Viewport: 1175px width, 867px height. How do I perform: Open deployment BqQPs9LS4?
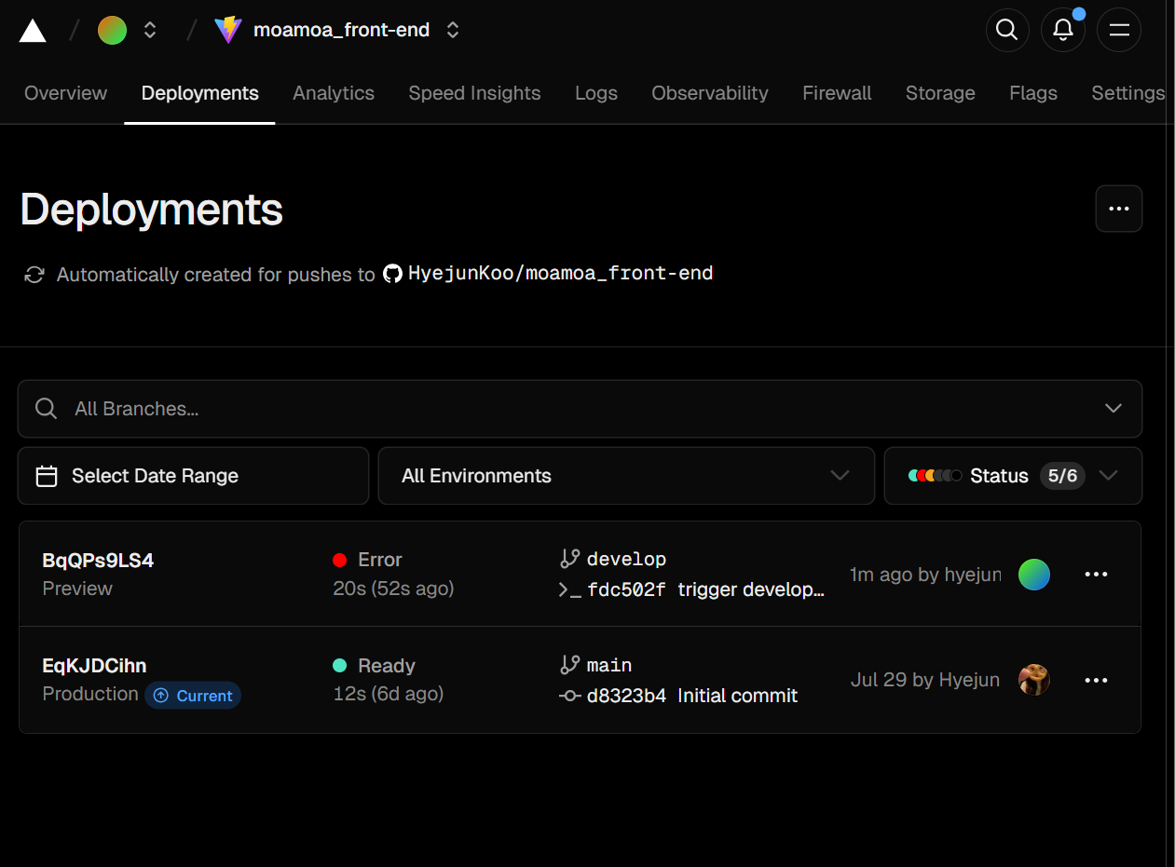pyautogui.click(x=98, y=561)
